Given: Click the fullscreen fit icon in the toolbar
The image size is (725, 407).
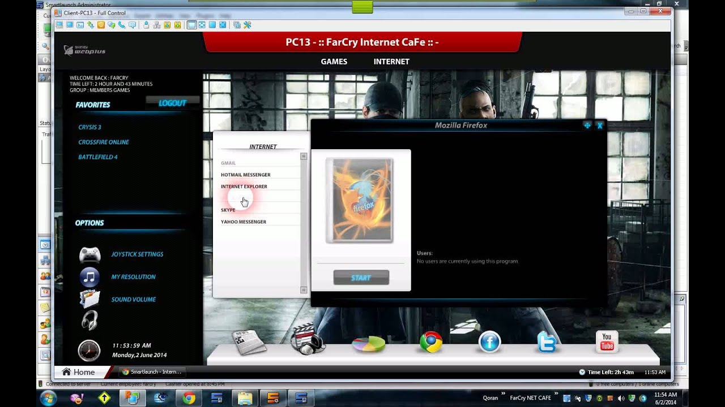Looking at the screenshot, I should [x=202, y=25].
